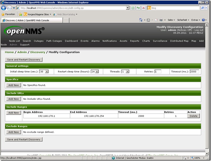The image size is (211, 161).
Task: Click the Help question mark icon
Action: [204, 20]
